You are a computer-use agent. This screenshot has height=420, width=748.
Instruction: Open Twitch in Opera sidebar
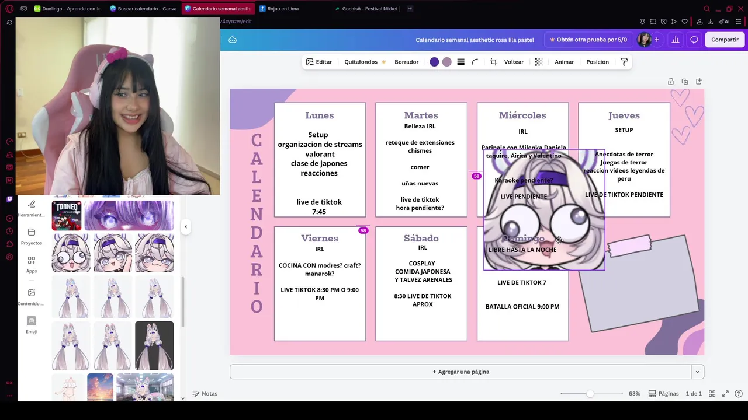click(9, 199)
